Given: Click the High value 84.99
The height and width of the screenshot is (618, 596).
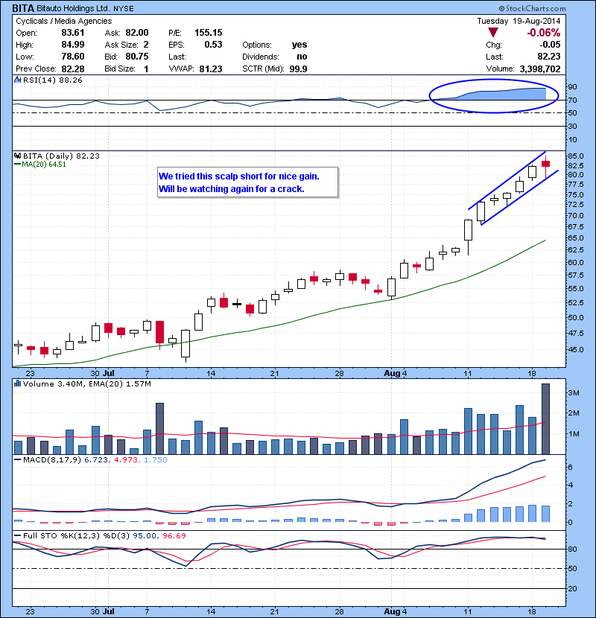Looking at the screenshot, I should [73, 45].
